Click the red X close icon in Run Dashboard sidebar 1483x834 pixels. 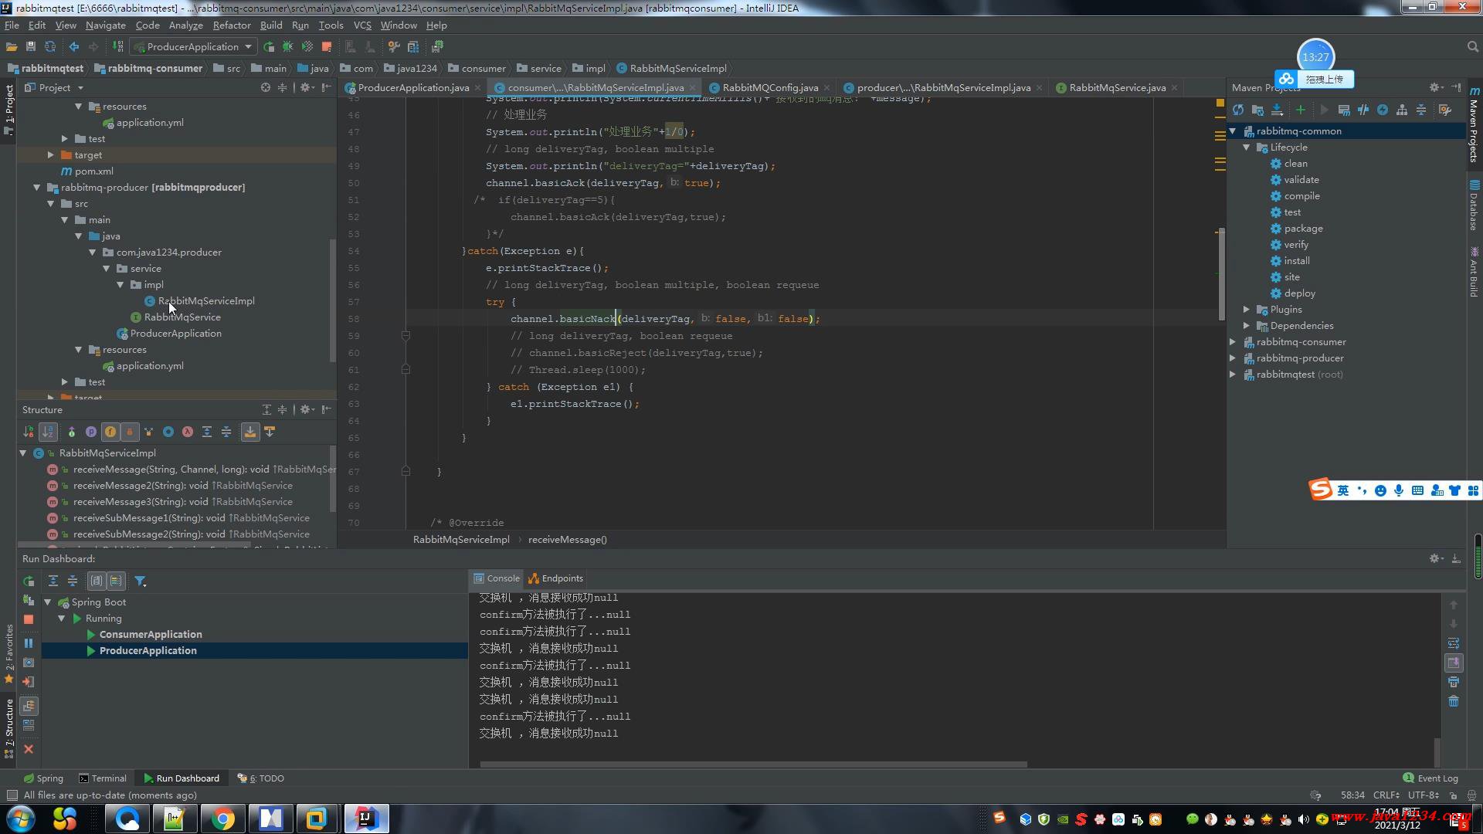[x=29, y=749]
